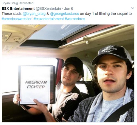Visit the @bryan_craig mention
Viewport: 137px width, 125px height.
pyautogui.click(x=34, y=14)
